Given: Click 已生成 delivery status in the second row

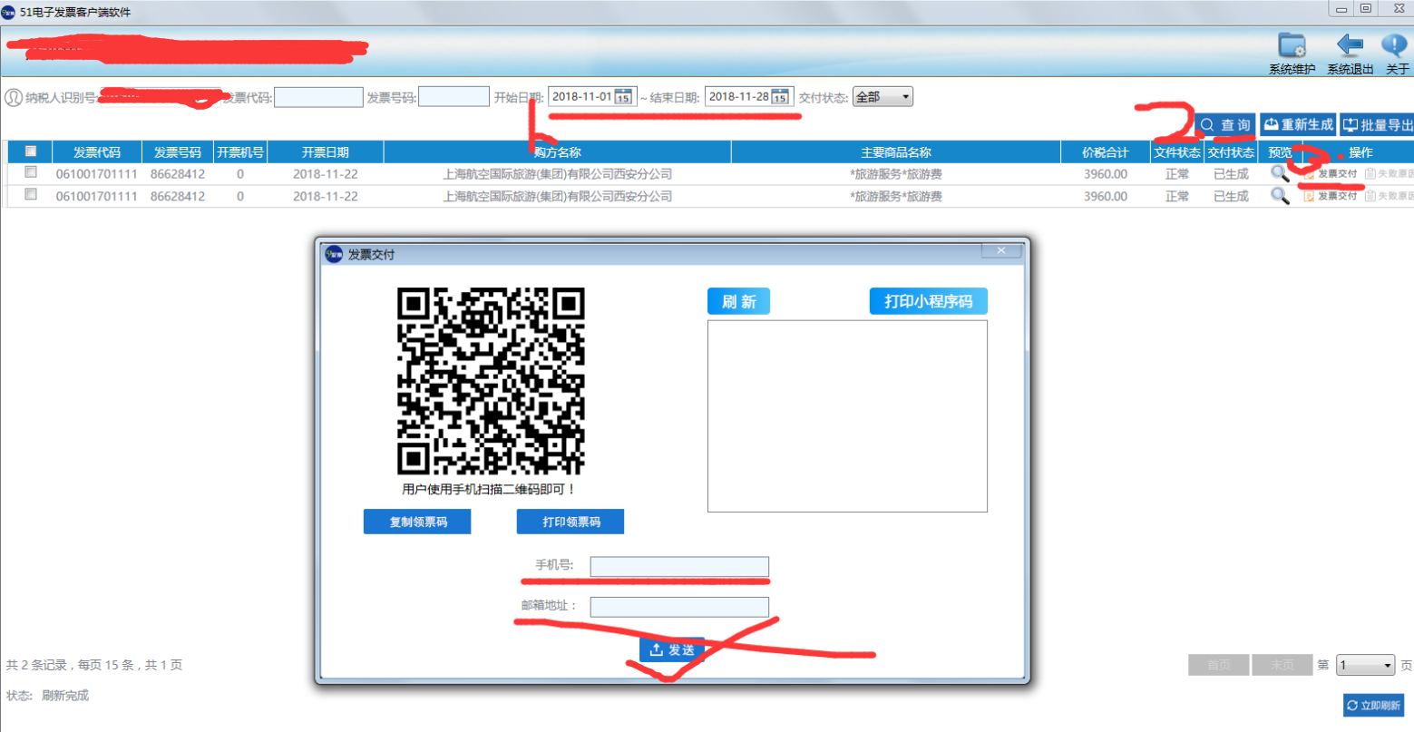Looking at the screenshot, I should 1231,196.
